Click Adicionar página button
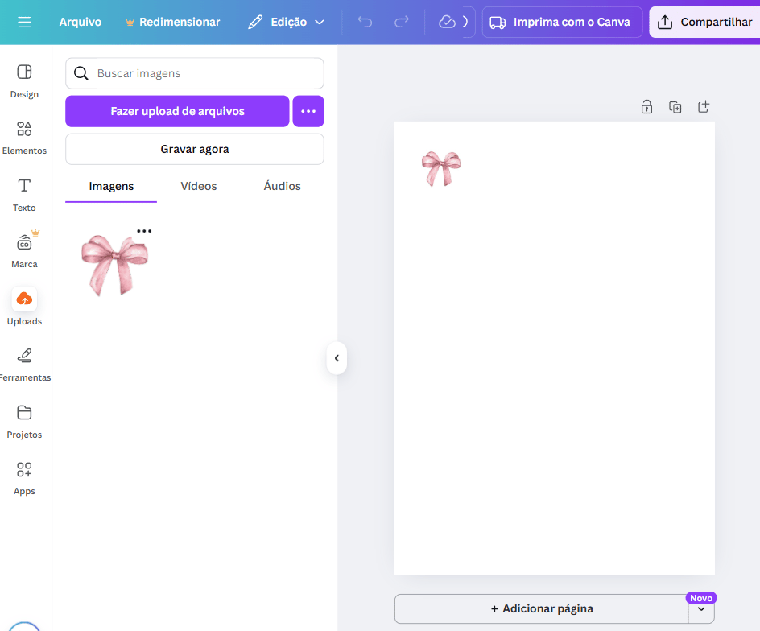This screenshot has width=760, height=631. click(541, 608)
